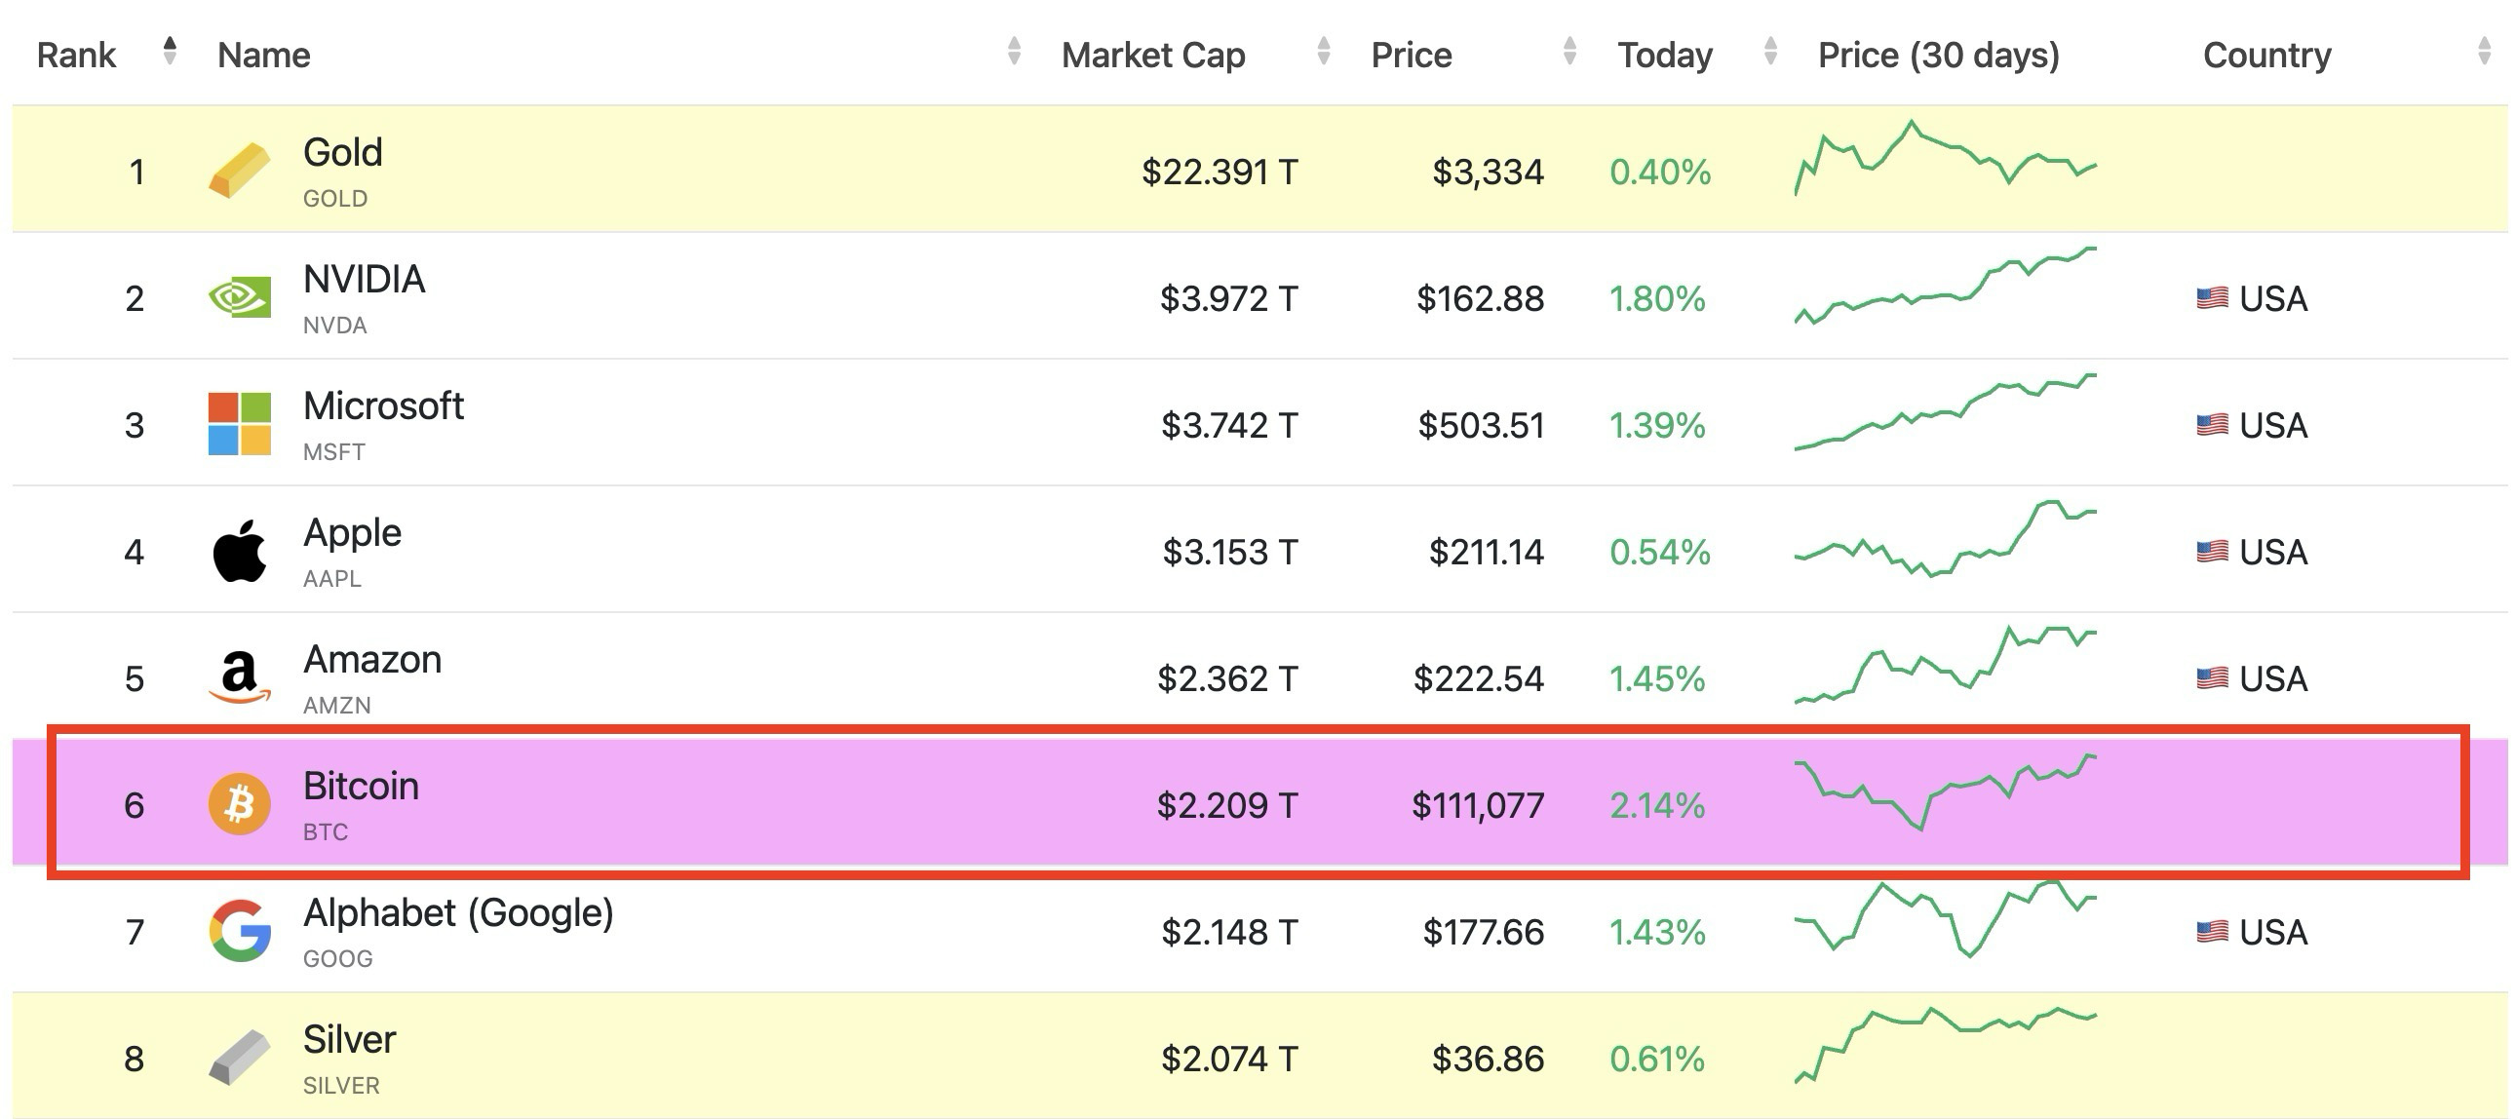Image resolution: width=2517 pixels, height=1119 pixels.
Task: Click the Microsoft four-square logo
Action: [240, 424]
